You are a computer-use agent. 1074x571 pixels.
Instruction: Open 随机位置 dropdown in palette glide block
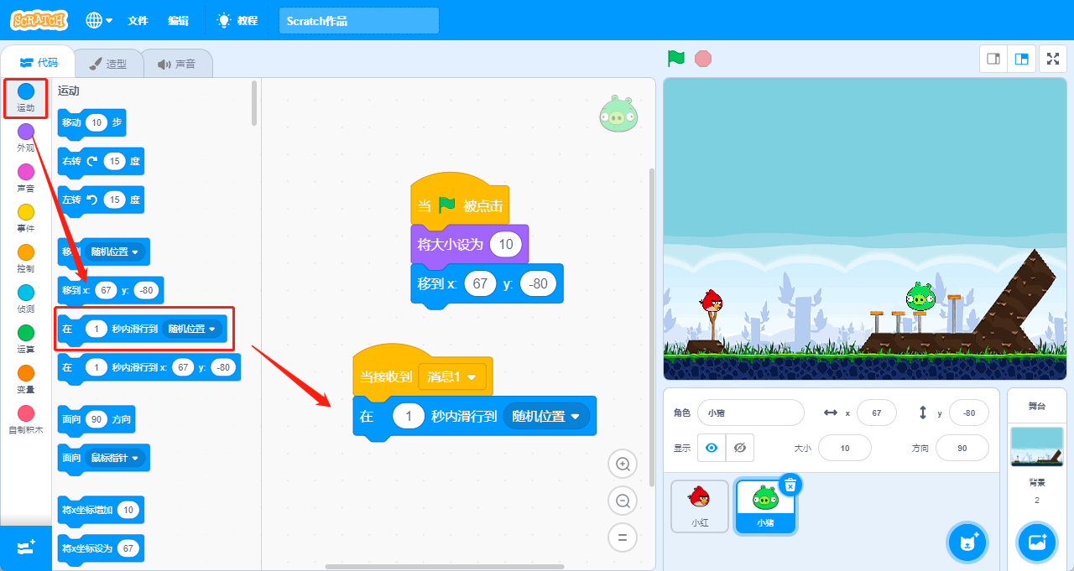(192, 329)
